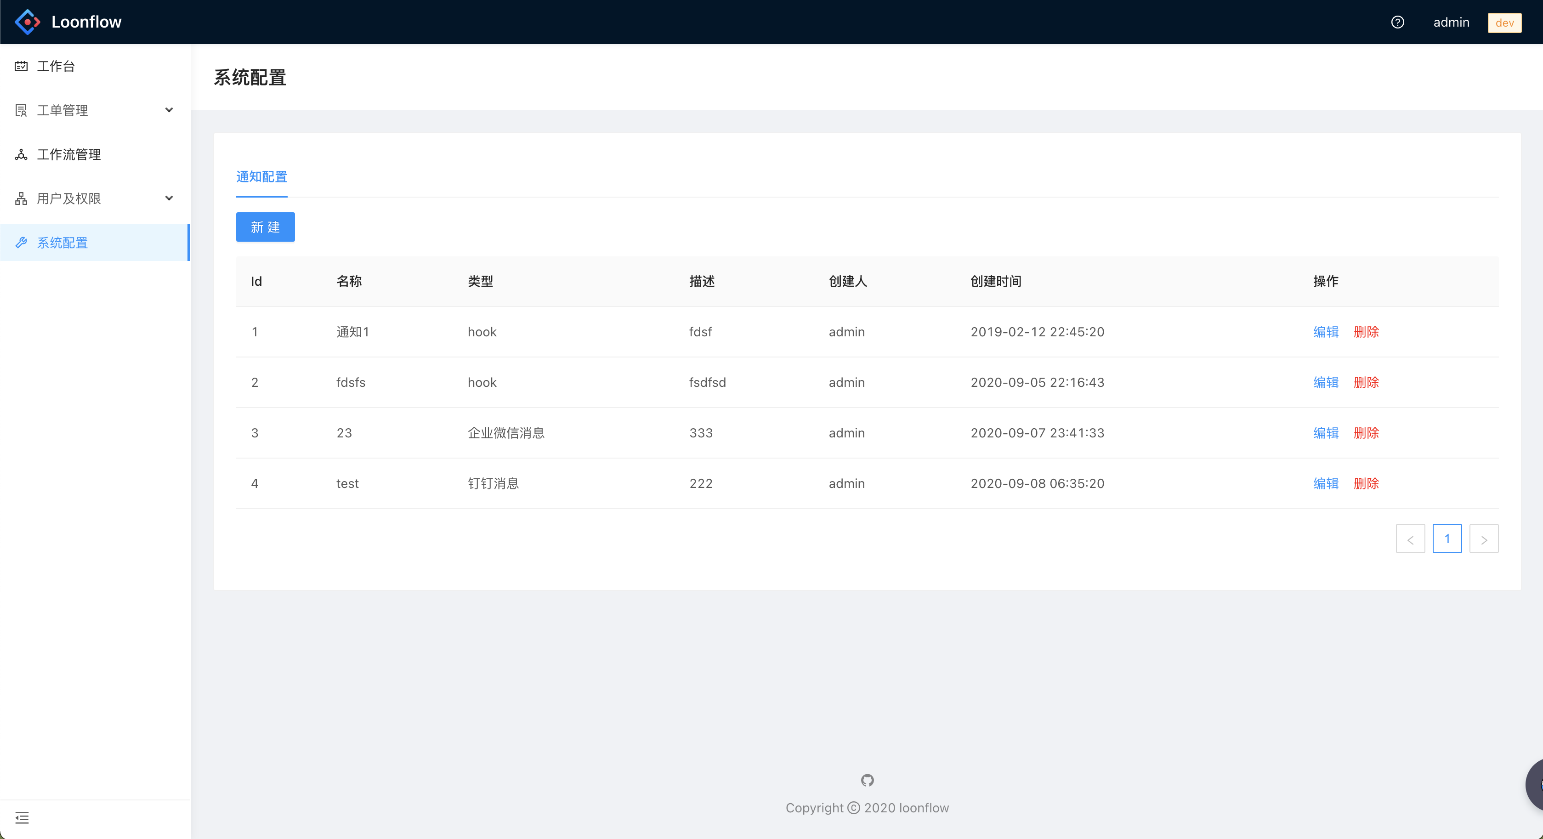Edit the fdsfs row

(1326, 382)
